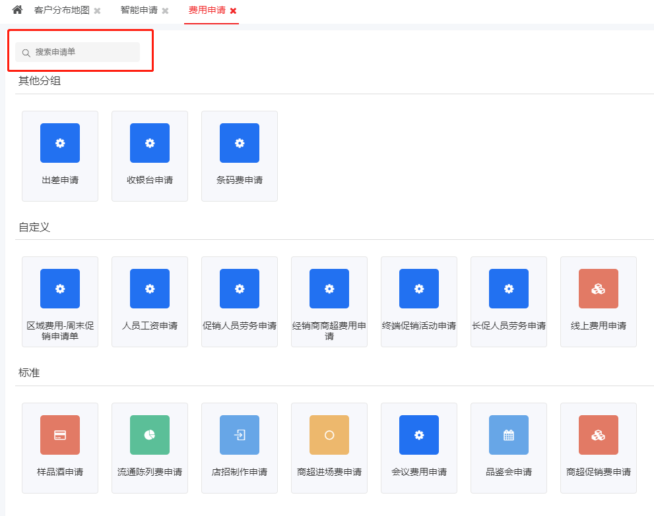Click the home icon in tab bar
Screen dimensions: 654x516
tap(17, 11)
